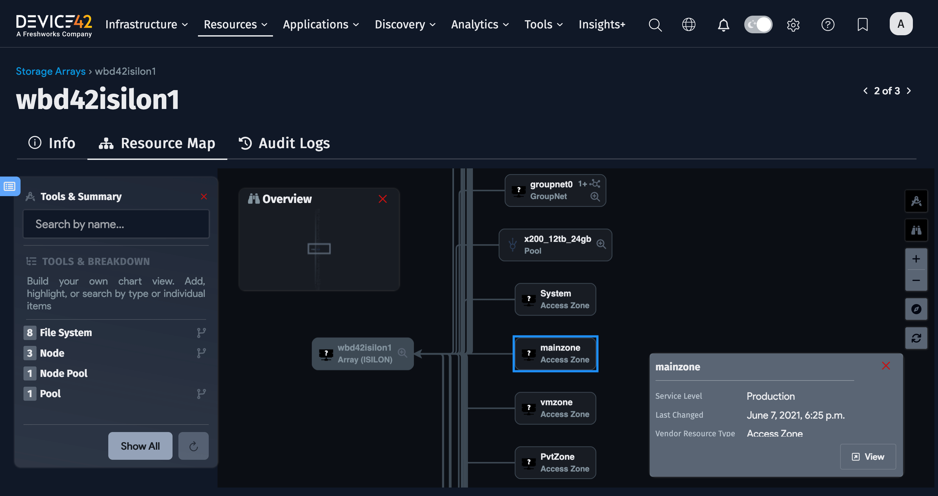Click the magnifier on the groupnet0 node
The image size is (938, 496).
595,196
